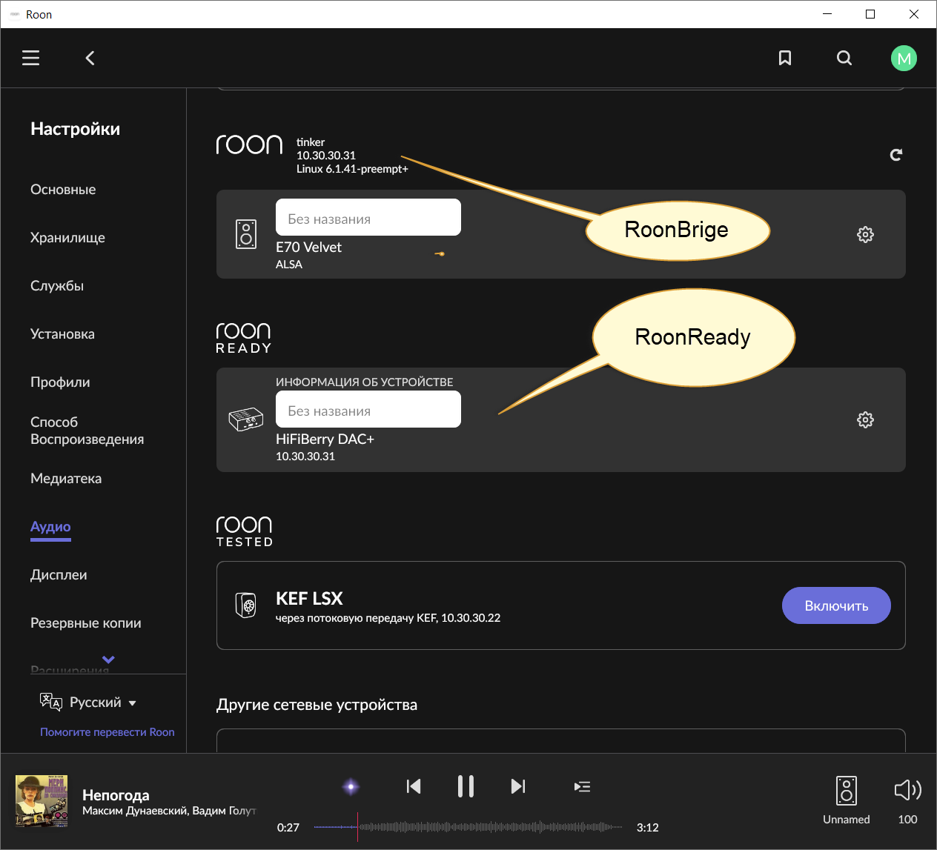Image resolution: width=937 pixels, height=850 pixels.
Task: Open artist Максим Дунаевский
Action: [x=135, y=811]
